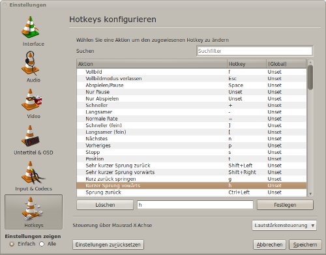This screenshot has height=255, width=326.
Task: Select Sehr kurzer Sprung vorwärts row
Action: point(192,172)
